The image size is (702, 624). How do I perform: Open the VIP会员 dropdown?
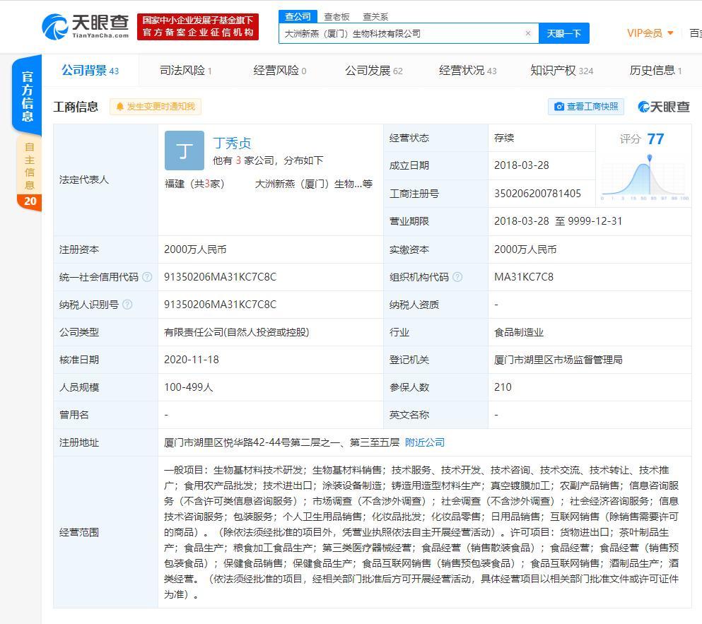coord(650,33)
